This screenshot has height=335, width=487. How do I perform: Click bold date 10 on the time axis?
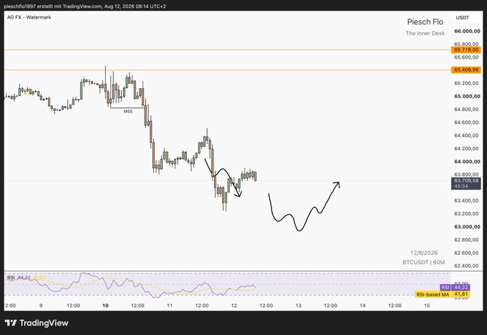point(105,306)
